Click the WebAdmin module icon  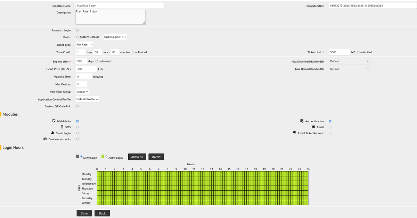pyautogui.click(x=54, y=121)
